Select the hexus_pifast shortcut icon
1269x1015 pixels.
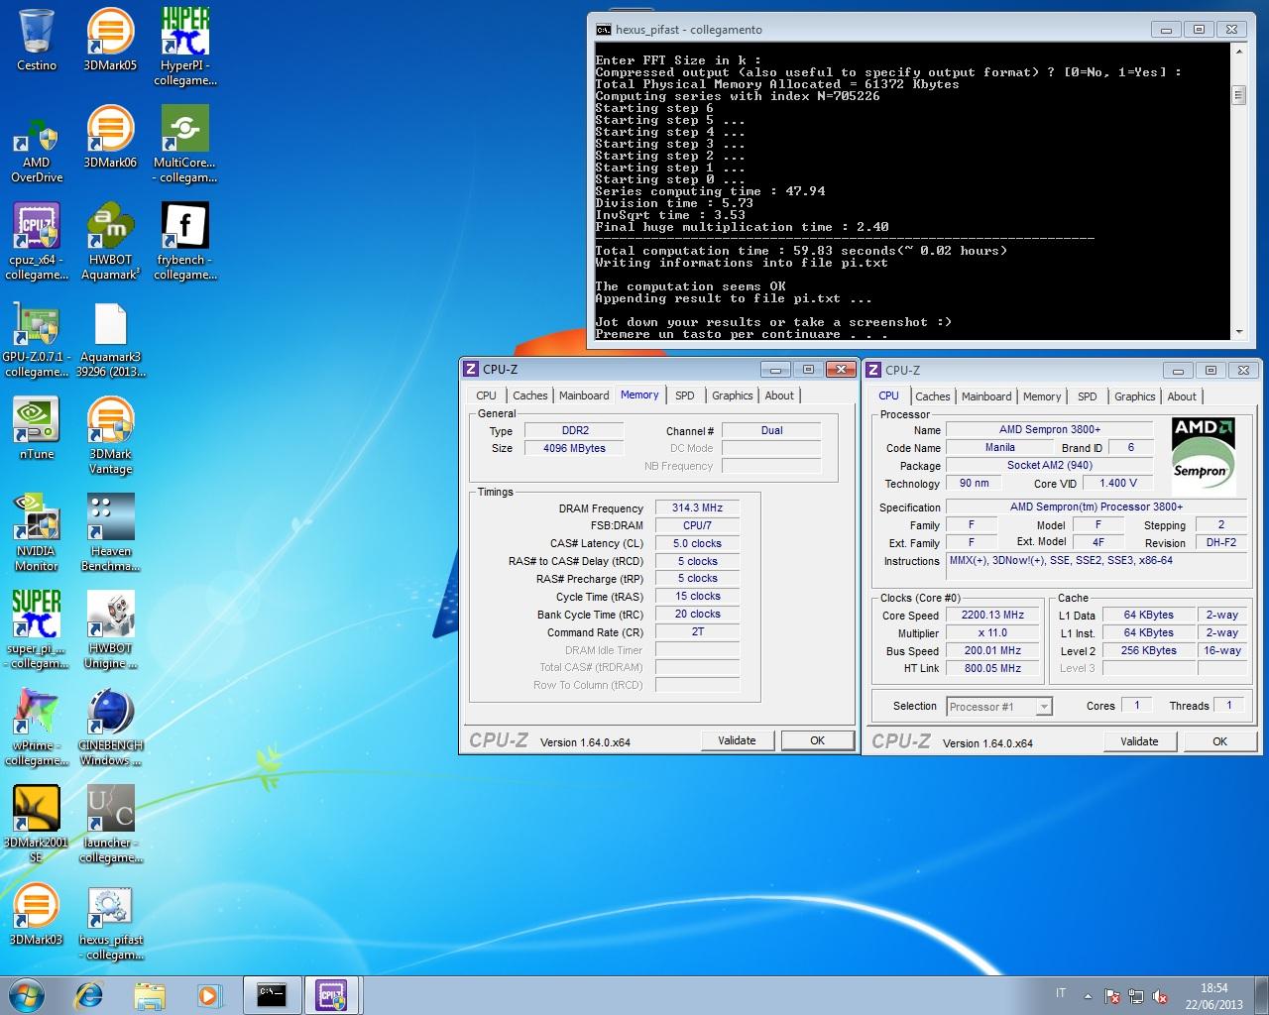pyautogui.click(x=110, y=921)
